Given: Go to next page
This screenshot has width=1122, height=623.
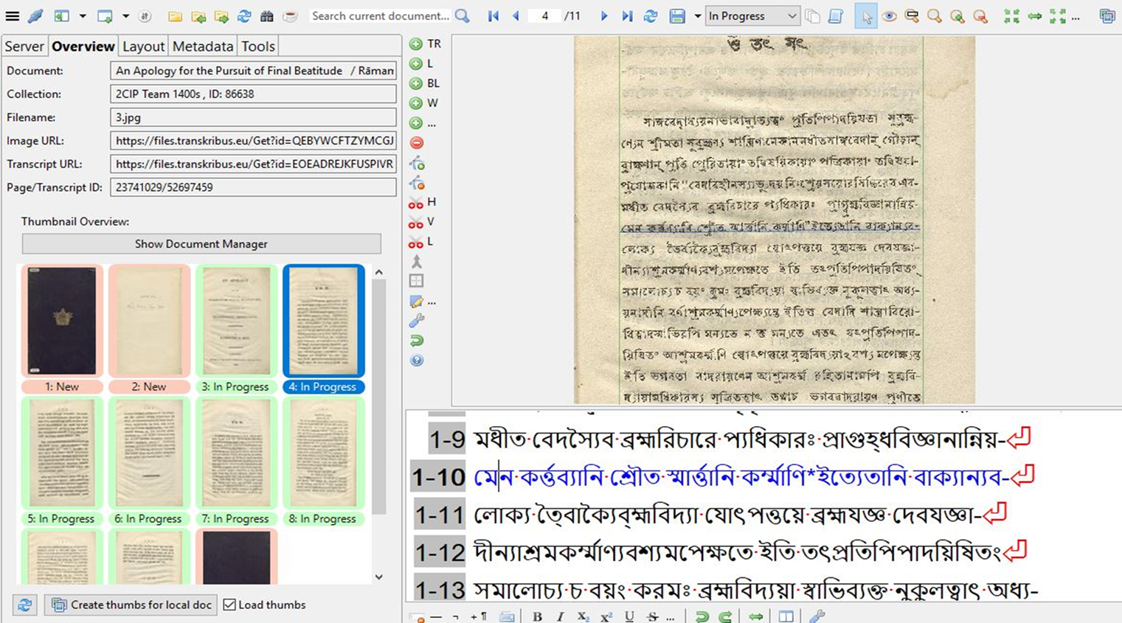Looking at the screenshot, I should click(x=604, y=15).
